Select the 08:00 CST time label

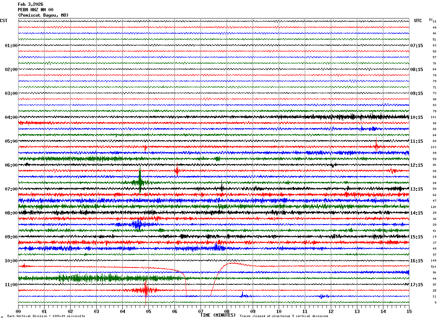[11, 213]
